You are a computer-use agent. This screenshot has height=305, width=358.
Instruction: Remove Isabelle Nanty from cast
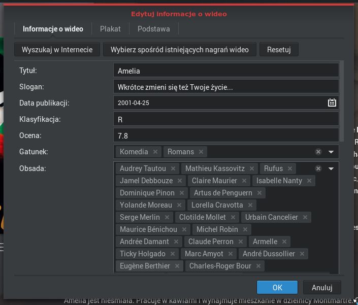tap(309, 181)
